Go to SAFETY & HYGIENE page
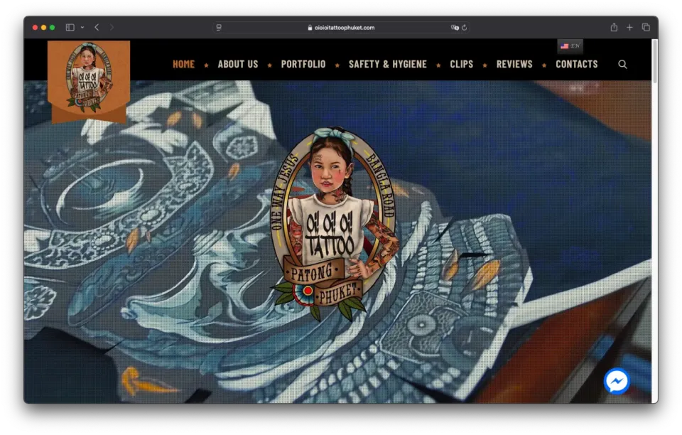 (388, 65)
